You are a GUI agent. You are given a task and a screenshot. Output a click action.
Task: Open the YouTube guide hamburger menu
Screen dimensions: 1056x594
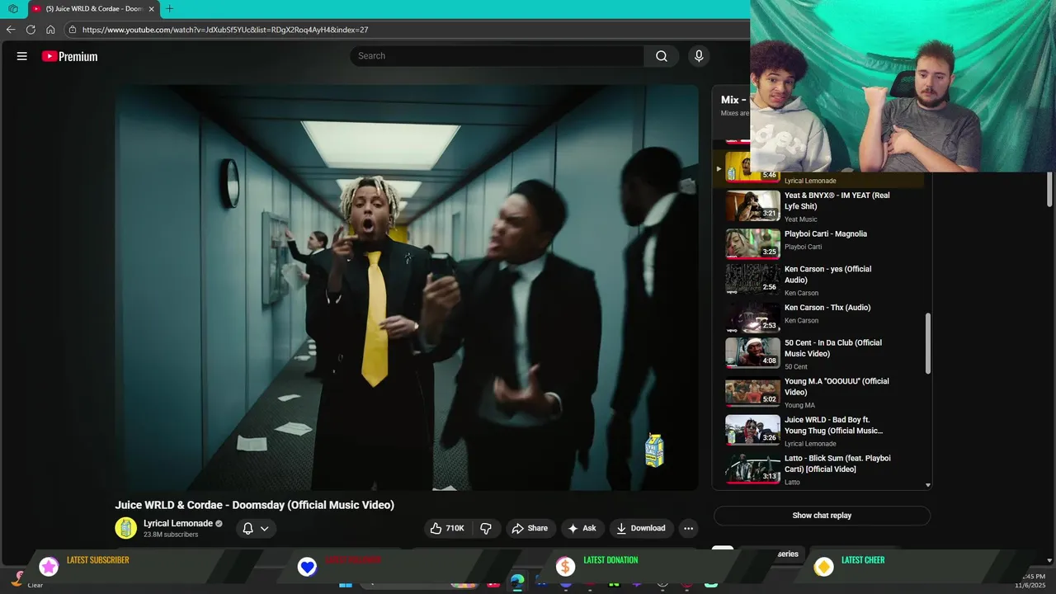22,56
